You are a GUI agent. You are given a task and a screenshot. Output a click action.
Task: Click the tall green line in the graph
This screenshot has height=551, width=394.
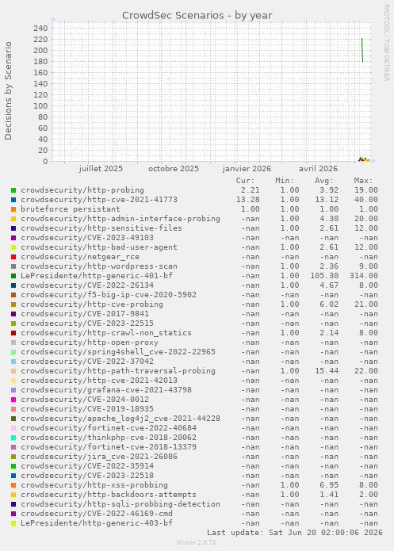362,51
